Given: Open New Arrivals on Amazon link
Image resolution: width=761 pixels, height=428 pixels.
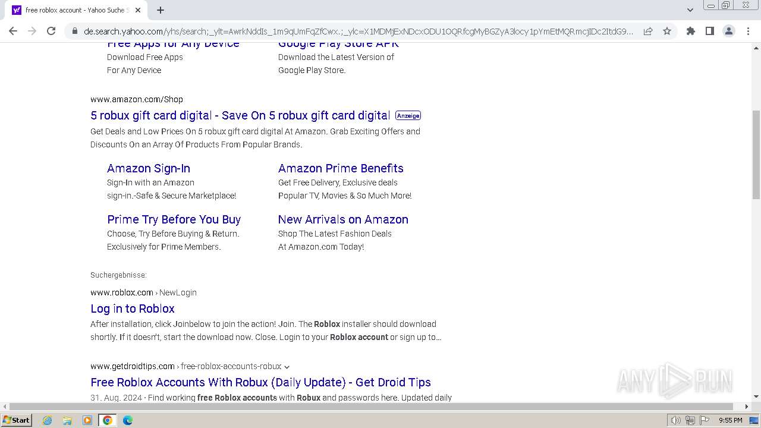Looking at the screenshot, I should tap(343, 219).
